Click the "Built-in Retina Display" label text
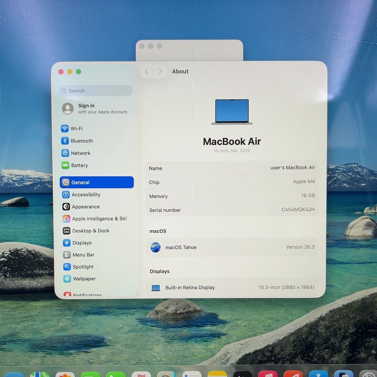The height and width of the screenshot is (377, 377). click(190, 287)
